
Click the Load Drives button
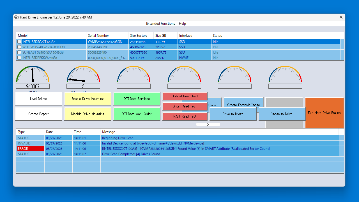(38, 99)
